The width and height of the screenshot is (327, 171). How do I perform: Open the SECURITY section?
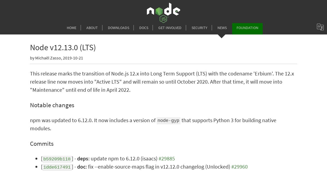click(199, 28)
